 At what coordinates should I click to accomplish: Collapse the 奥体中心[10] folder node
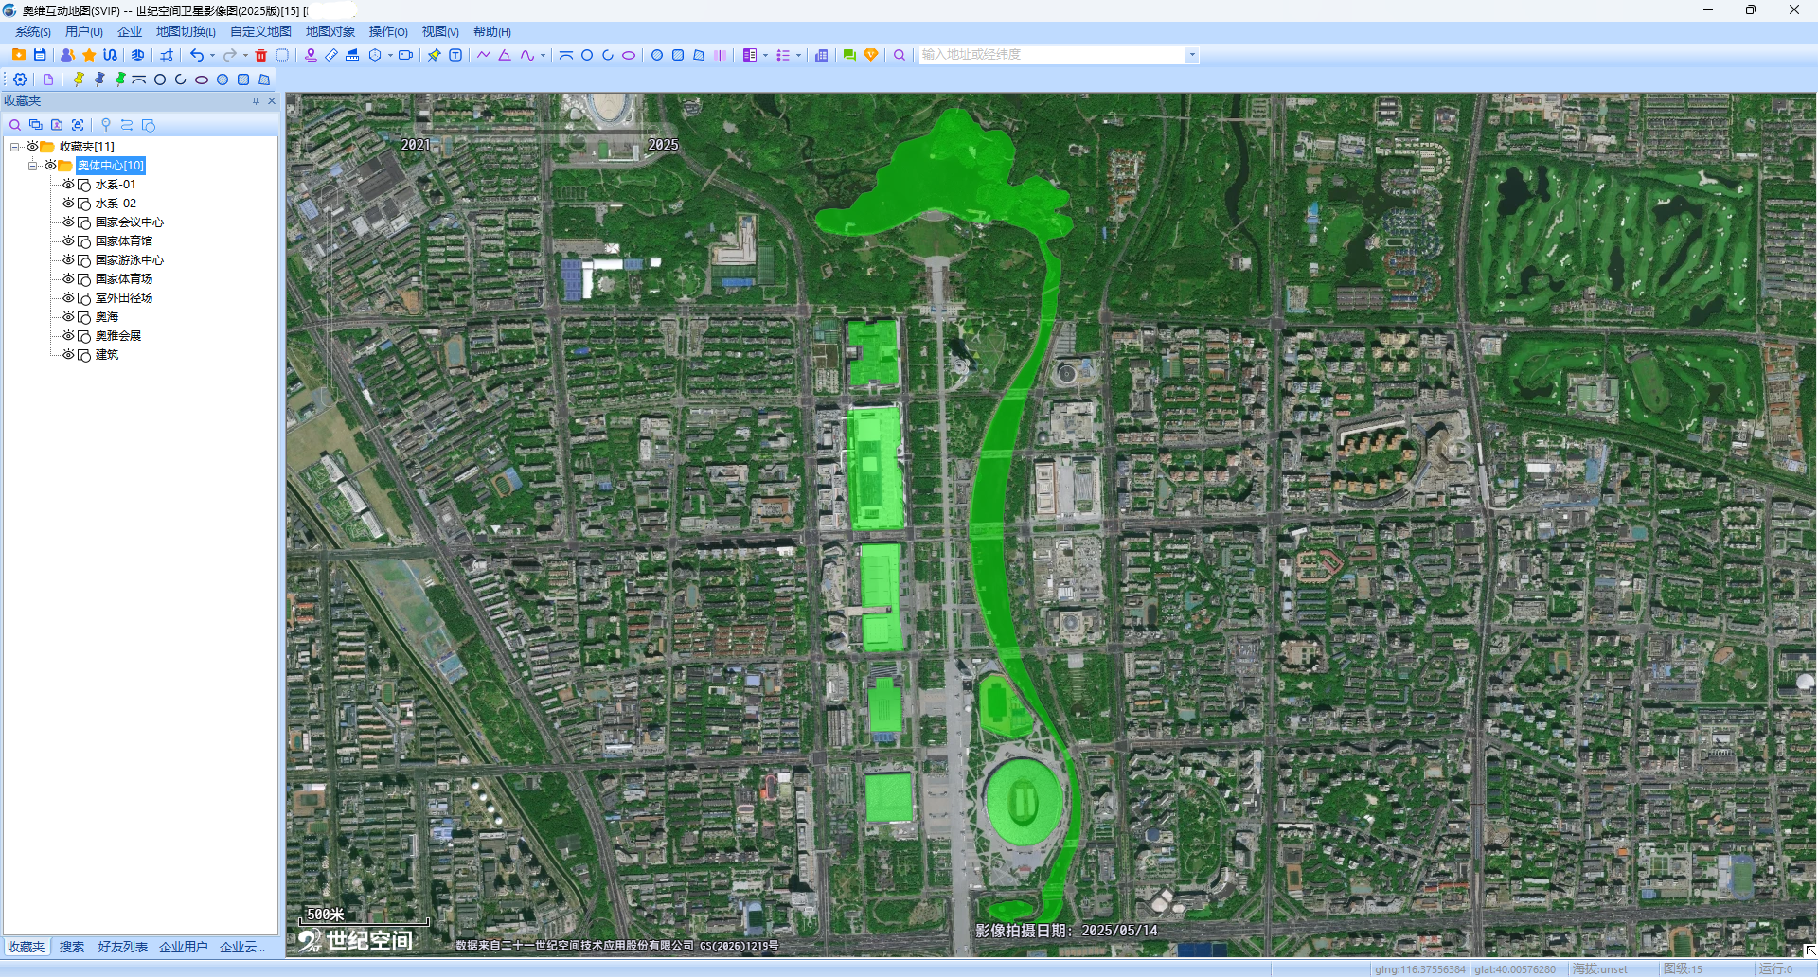coord(32,166)
